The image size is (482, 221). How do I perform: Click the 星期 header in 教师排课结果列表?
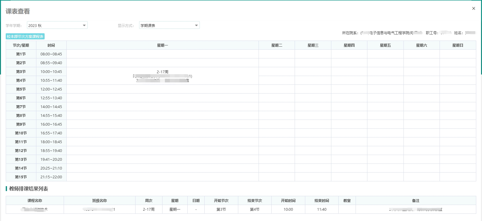175,200
